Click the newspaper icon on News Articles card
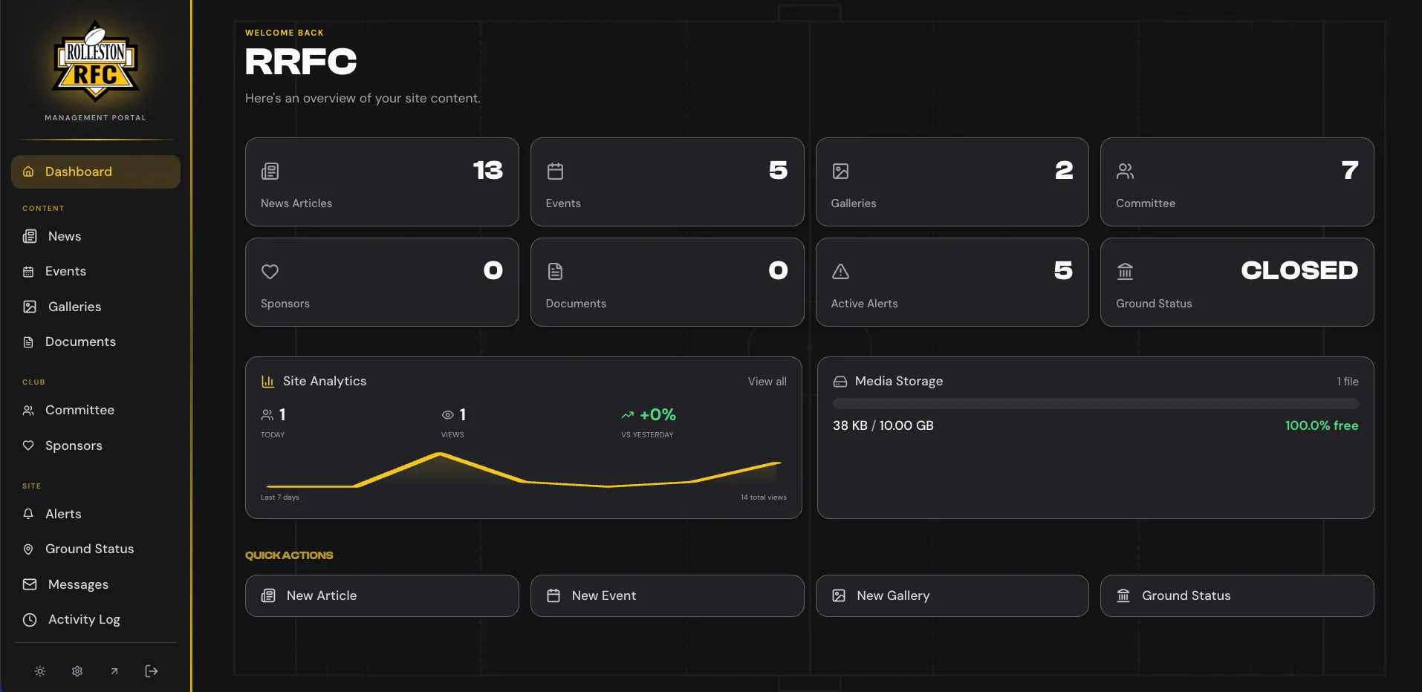The height and width of the screenshot is (692, 1422). point(270,172)
